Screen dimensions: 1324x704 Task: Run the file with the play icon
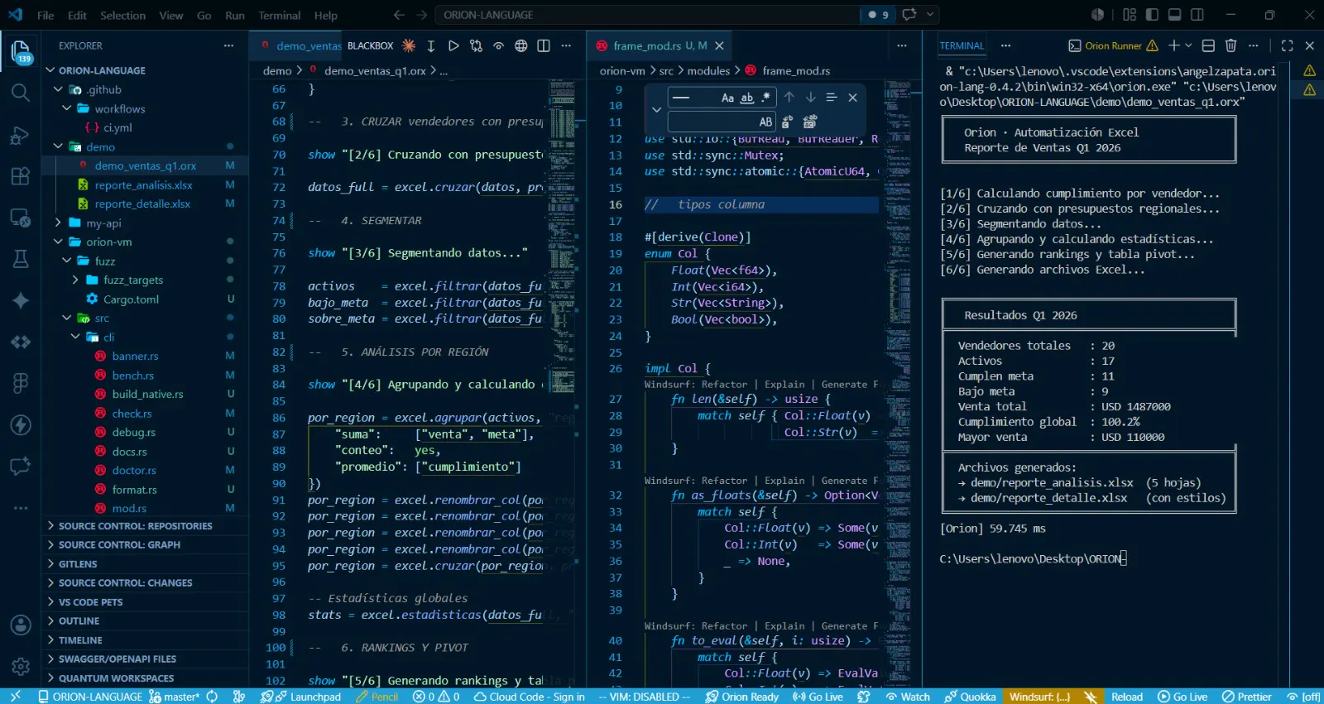click(453, 45)
